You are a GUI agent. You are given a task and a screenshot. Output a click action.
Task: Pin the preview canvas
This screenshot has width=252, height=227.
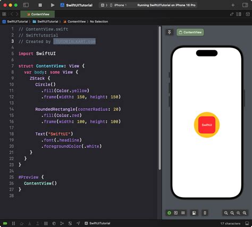[x=170, y=32]
